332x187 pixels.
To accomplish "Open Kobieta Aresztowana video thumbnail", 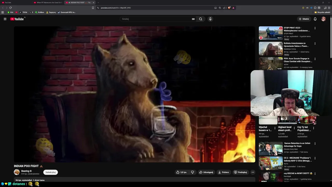I will coord(271,49).
